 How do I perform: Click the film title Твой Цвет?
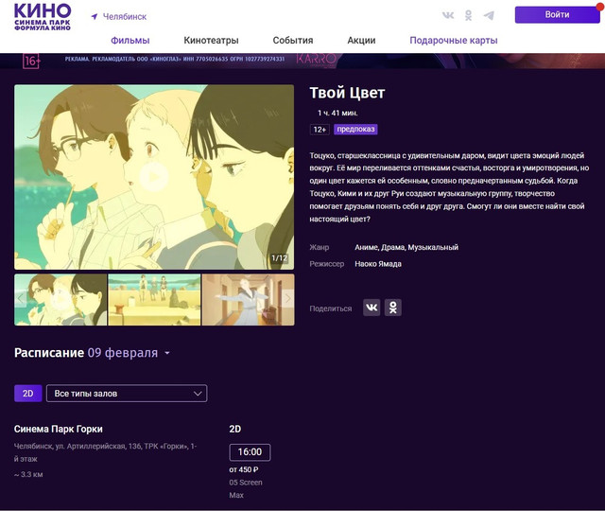point(347,93)
